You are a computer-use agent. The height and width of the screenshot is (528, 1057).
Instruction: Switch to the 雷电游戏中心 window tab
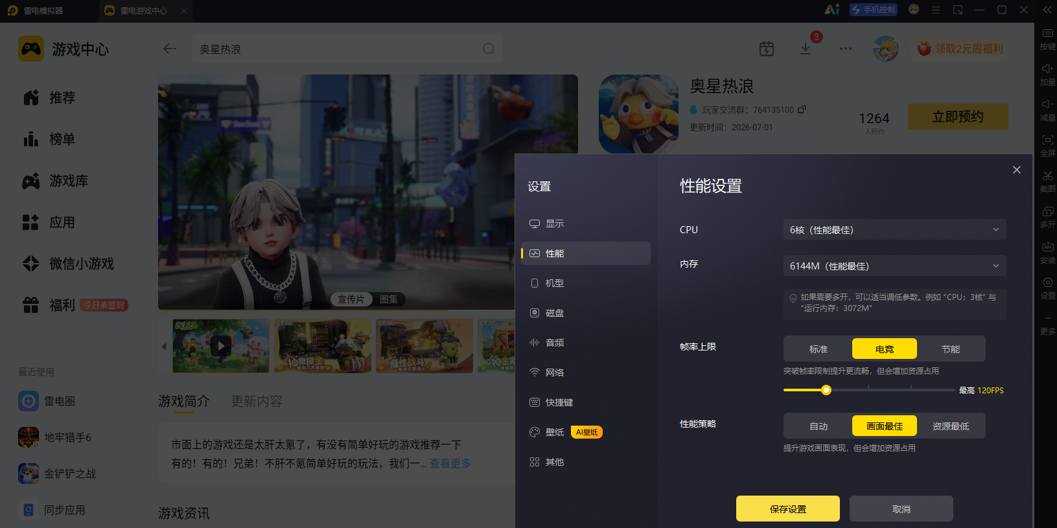click(144, 10)
